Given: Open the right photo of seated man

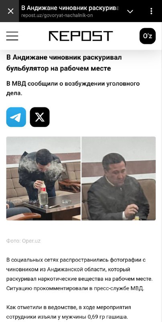Looking at the screenshot, I should pos(119,178).
